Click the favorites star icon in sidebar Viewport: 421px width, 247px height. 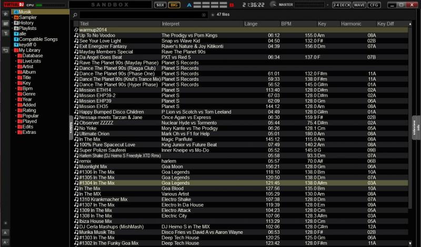(5, 14)
